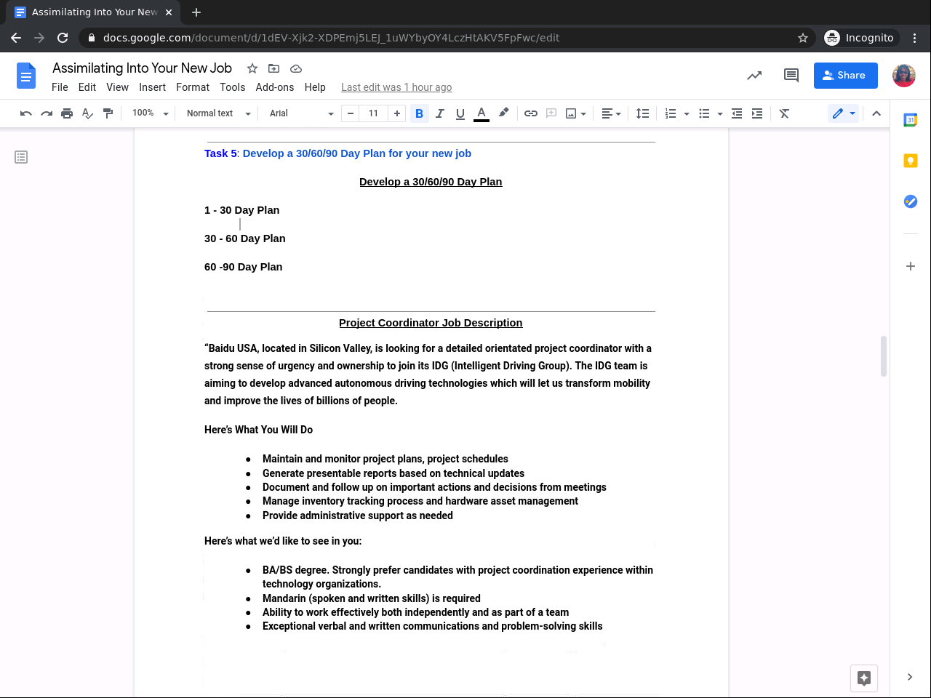931x698 pixels.
Task: Add a comment from the toolbar
Action: tap(551, 113)
